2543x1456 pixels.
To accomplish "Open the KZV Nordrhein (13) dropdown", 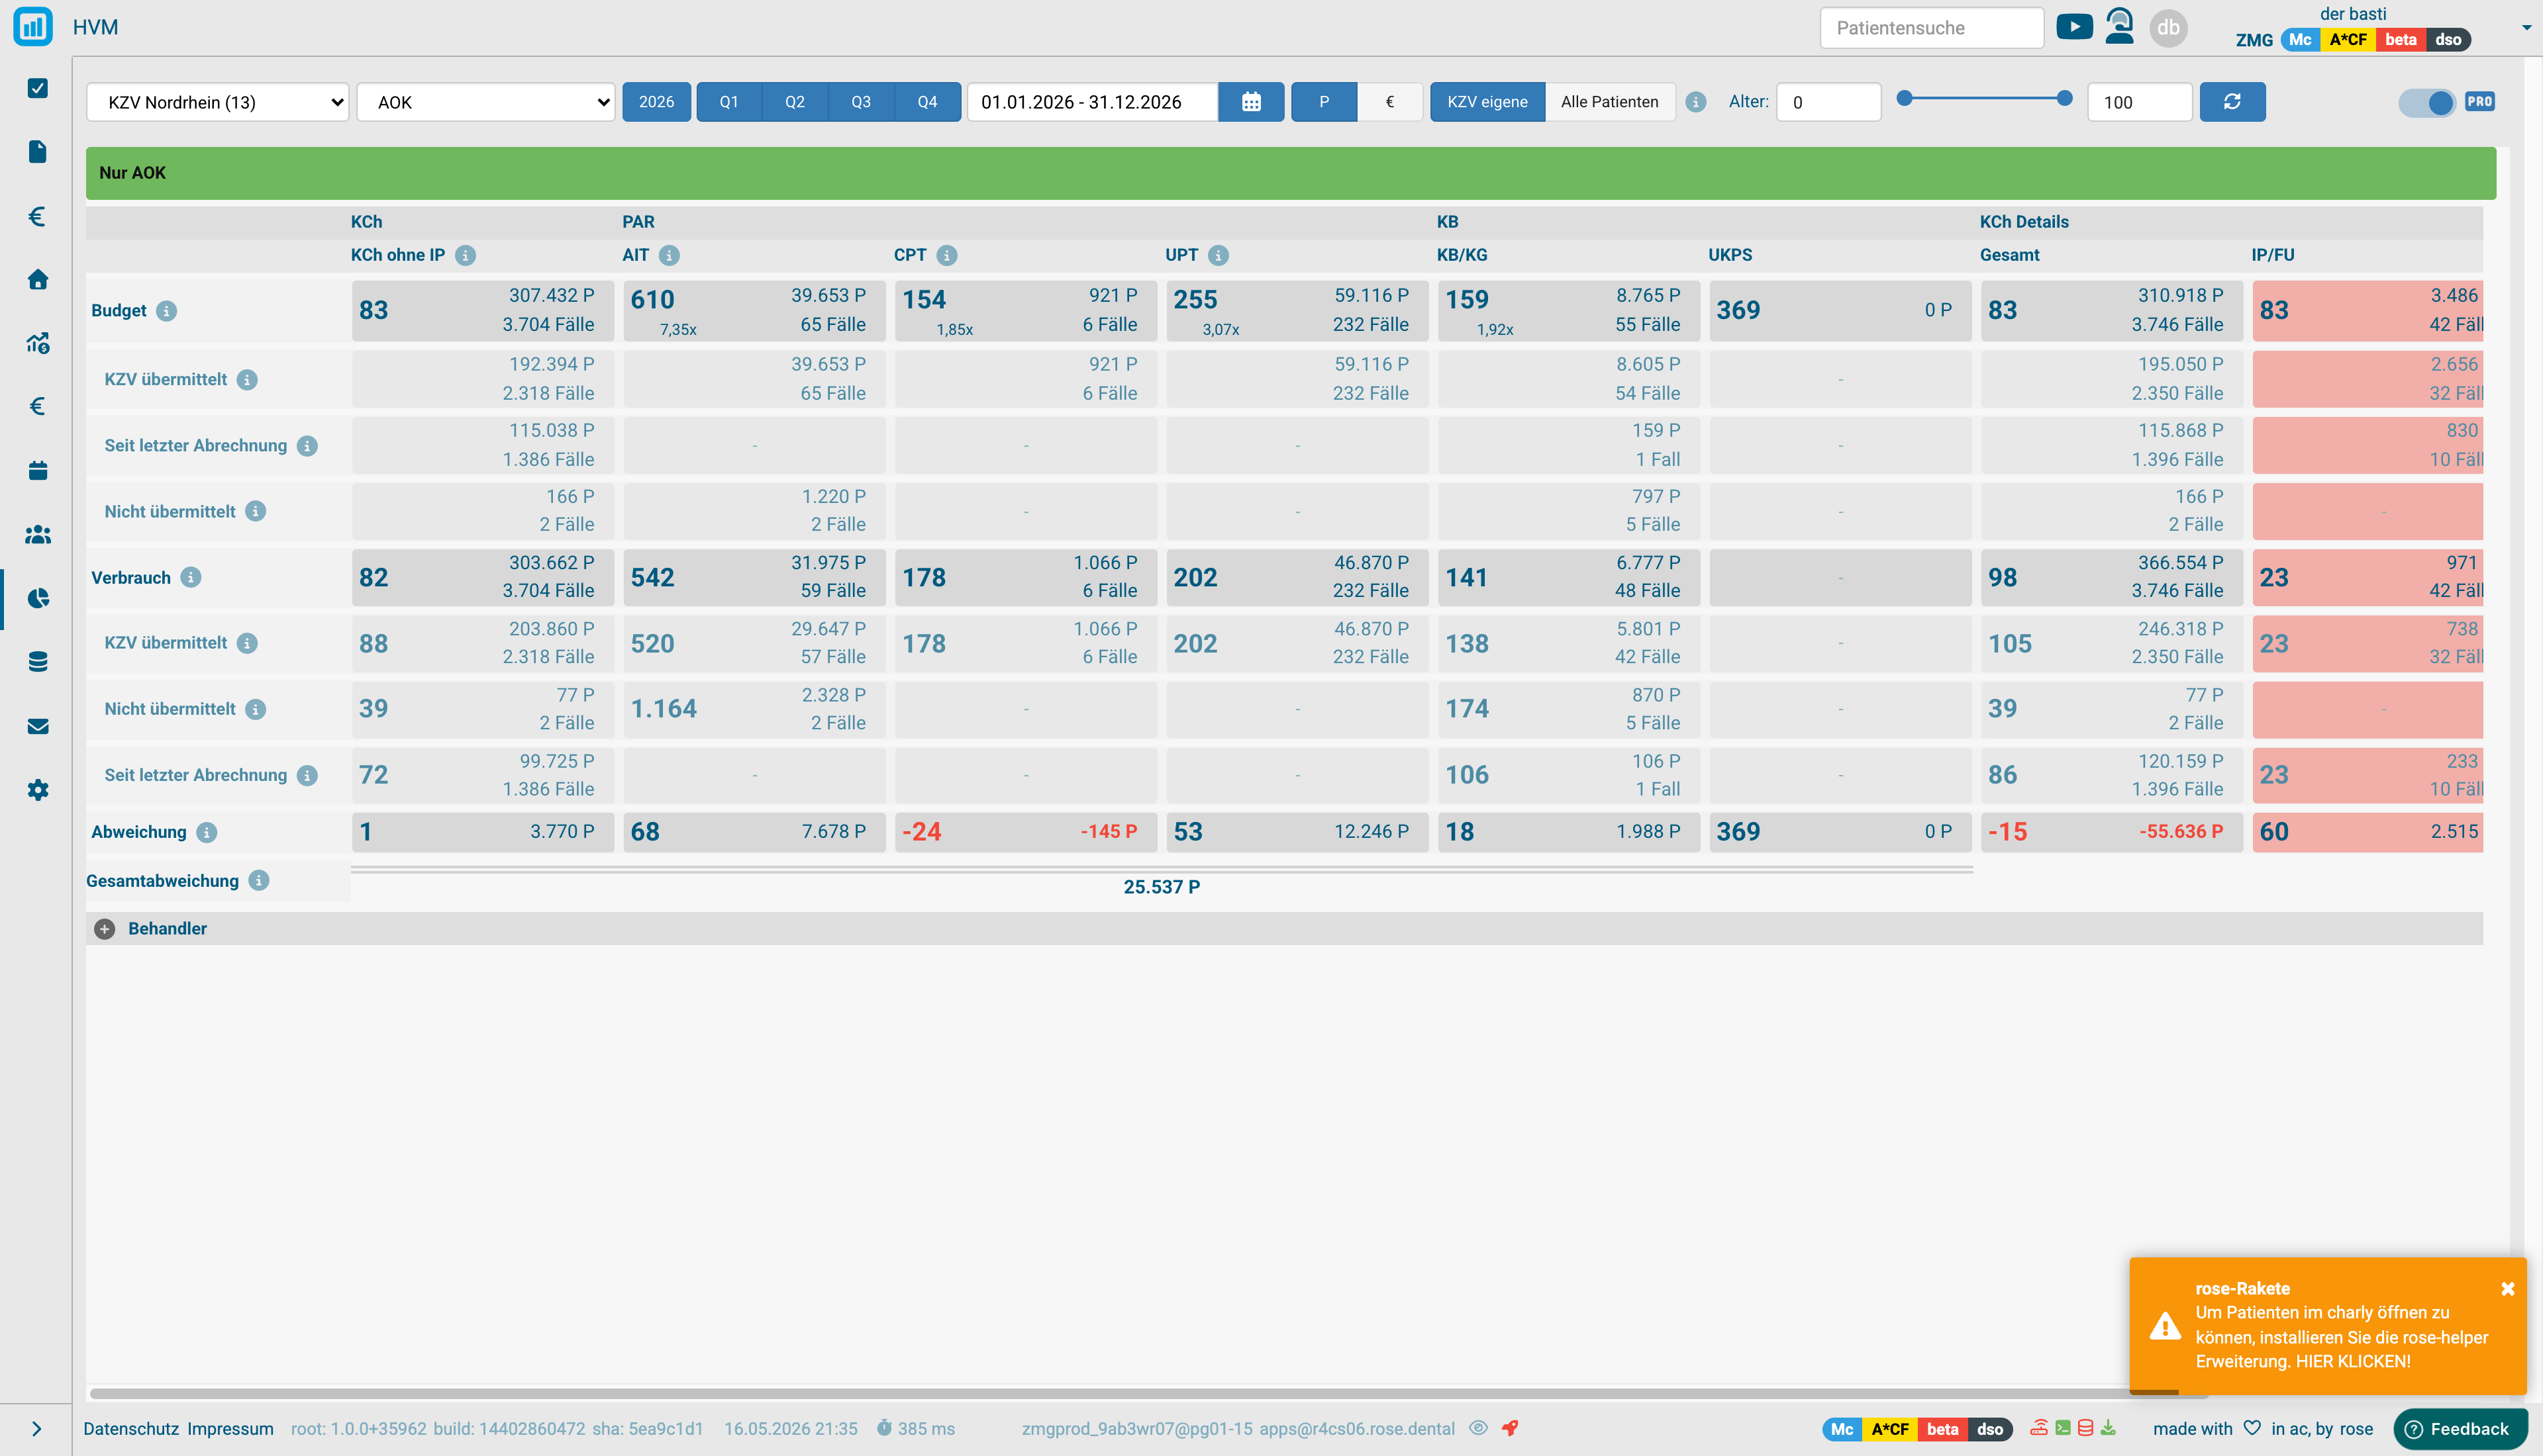I will click(x=217, y=102).
